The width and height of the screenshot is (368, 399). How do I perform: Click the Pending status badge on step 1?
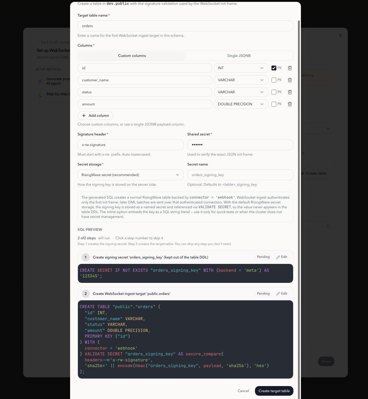[x=263, y=257]
